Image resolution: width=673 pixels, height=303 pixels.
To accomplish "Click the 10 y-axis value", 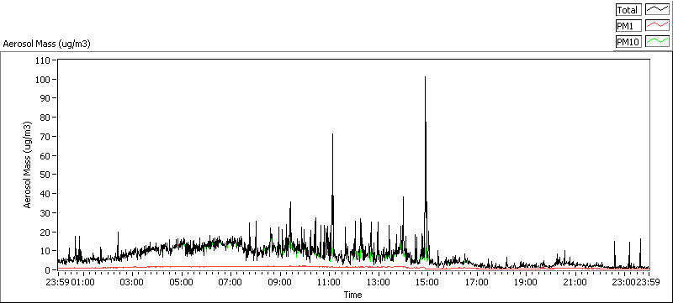I will [x=45, y=250].
